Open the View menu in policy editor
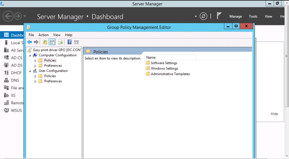This screenshot has height=159, width=289. tap(57, 35)
